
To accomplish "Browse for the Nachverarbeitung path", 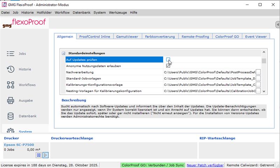I will pos(258,72).
